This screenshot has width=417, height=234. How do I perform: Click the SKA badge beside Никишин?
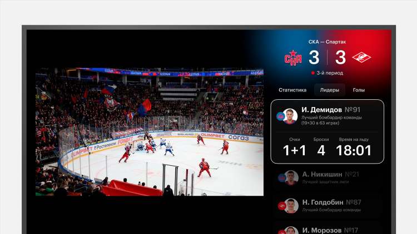(x=282, y=178)
